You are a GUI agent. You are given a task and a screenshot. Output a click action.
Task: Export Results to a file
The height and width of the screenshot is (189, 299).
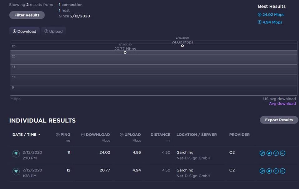[279, 120]
